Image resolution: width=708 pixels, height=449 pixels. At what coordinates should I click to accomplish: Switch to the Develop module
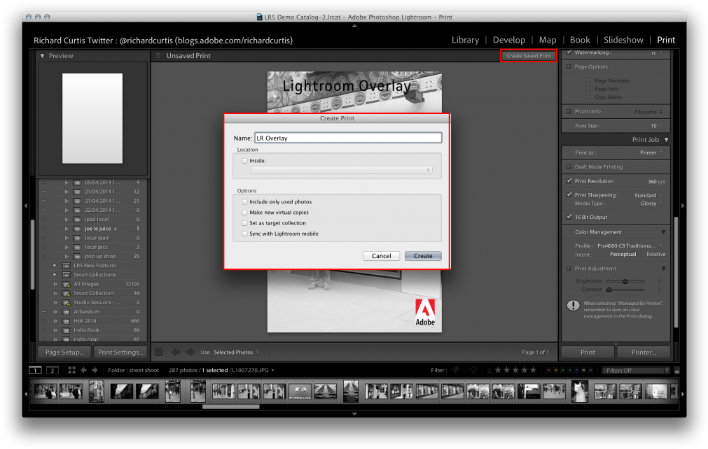(x=509, y=40)
